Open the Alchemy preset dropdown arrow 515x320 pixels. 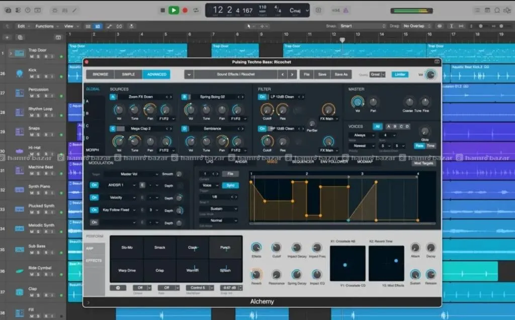pos(189,74)
